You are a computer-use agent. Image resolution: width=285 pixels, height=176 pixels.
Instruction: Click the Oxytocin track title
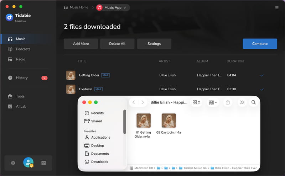coord(85,89)
